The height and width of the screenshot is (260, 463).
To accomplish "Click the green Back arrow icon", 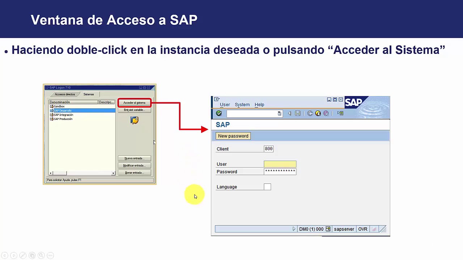I will tap(310, 113).
